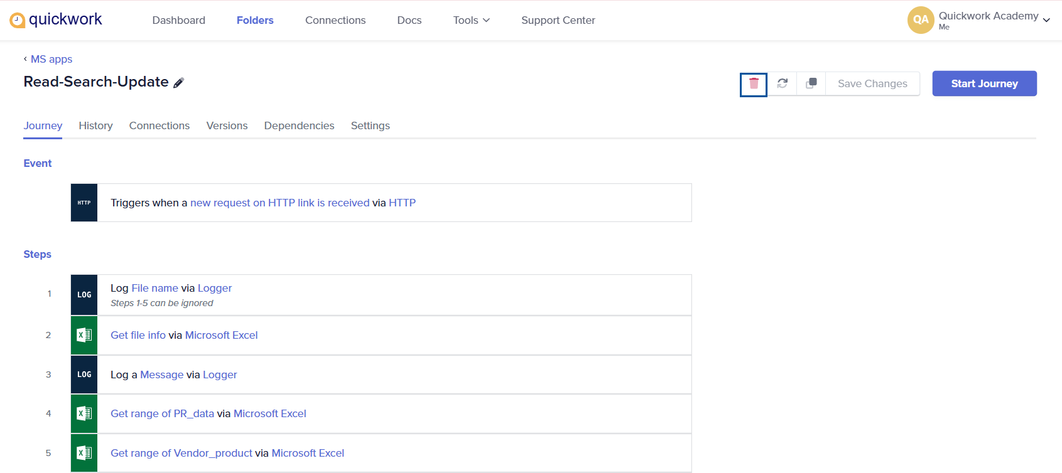Viewport: 1062px width, 473px height.
Task: Select the Journey tab
Action: coord(43,125)
